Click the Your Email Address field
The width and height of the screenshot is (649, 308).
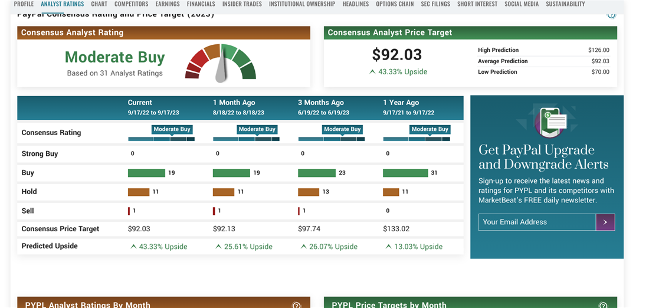coord(537,222)
